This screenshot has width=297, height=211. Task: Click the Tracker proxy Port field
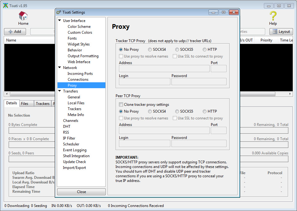219,68
